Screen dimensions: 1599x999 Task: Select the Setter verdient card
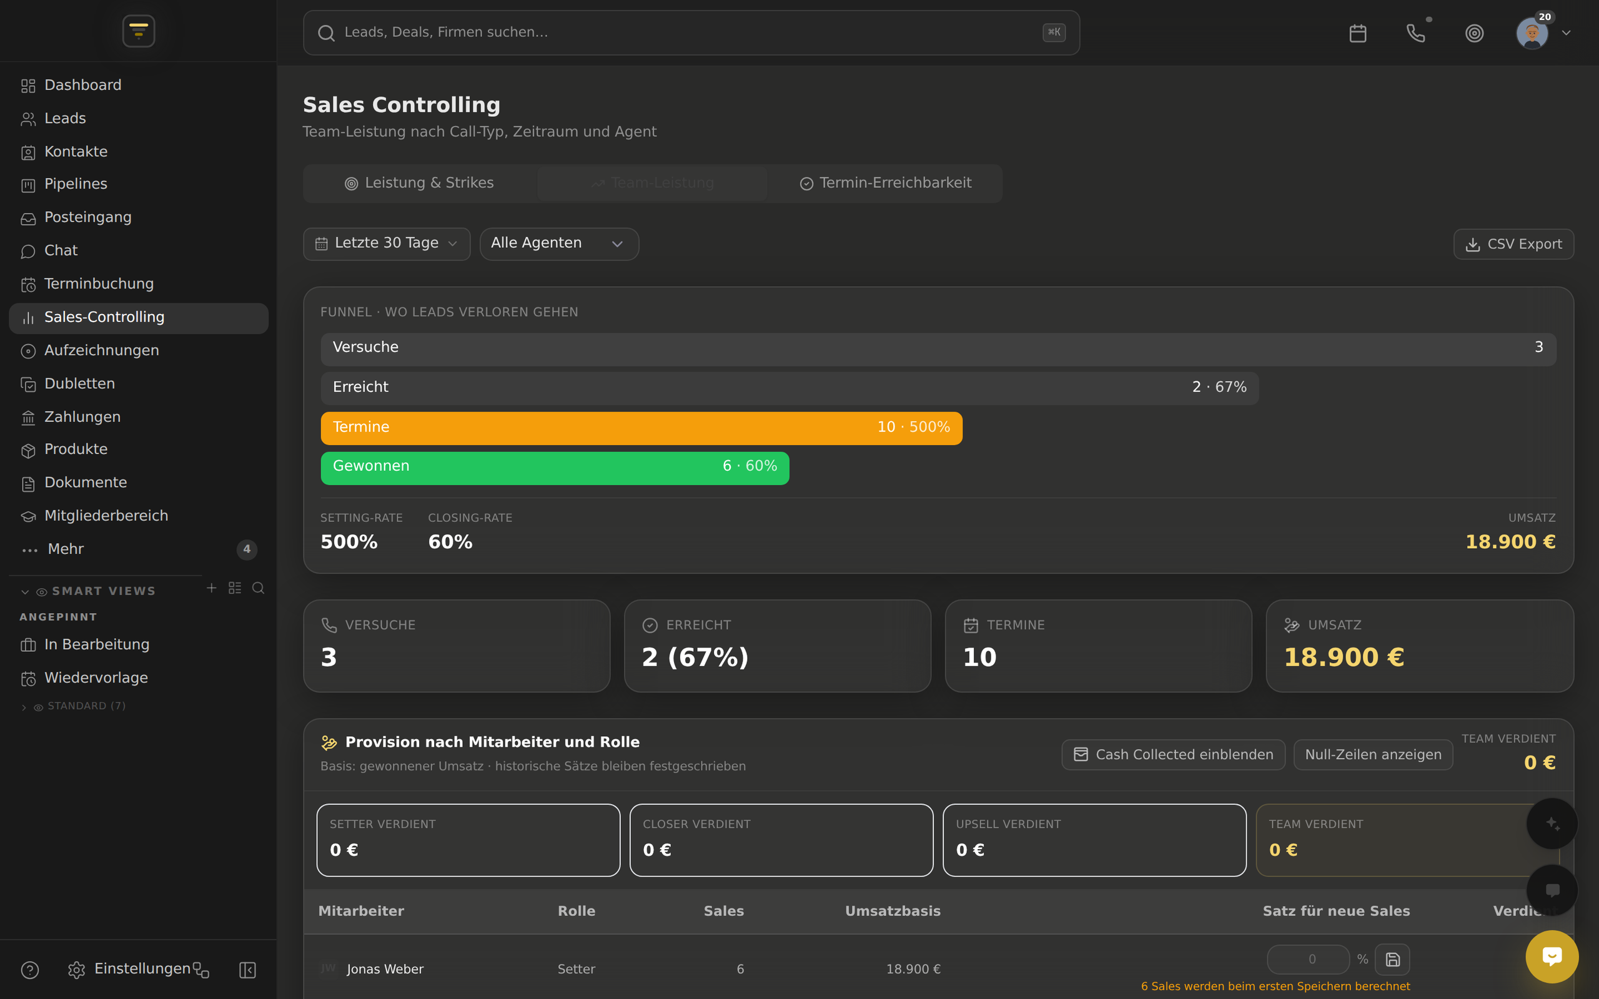[468, 840]
